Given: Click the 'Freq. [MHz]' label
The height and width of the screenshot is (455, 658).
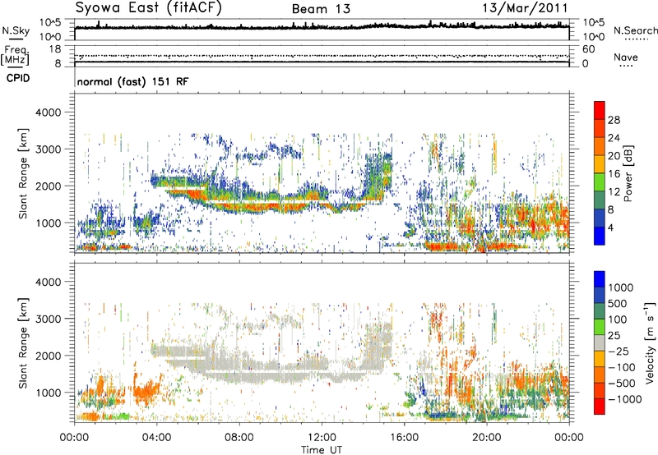Looking at the screenshot, I should (x=15, y=56).
